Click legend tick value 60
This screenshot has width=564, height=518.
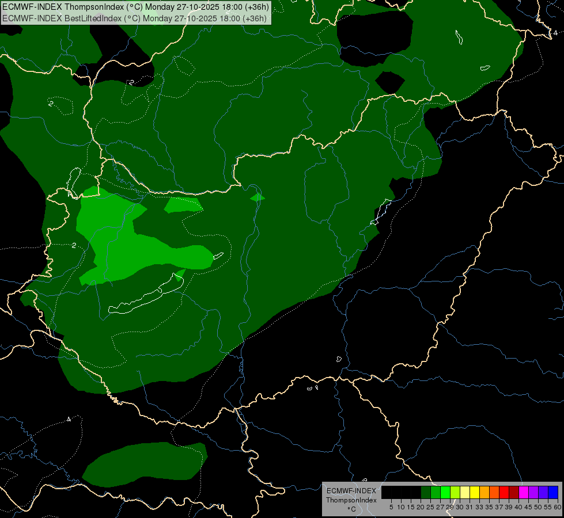(x=558, y=507)
